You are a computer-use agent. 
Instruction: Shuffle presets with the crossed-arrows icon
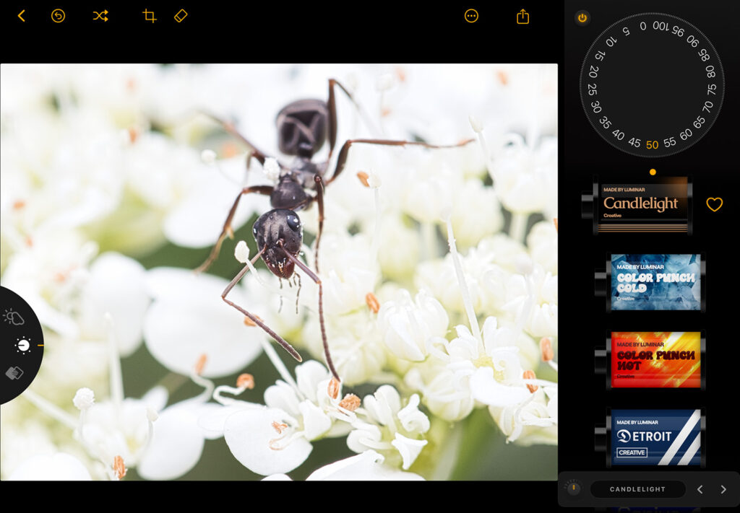coord(100,16)
